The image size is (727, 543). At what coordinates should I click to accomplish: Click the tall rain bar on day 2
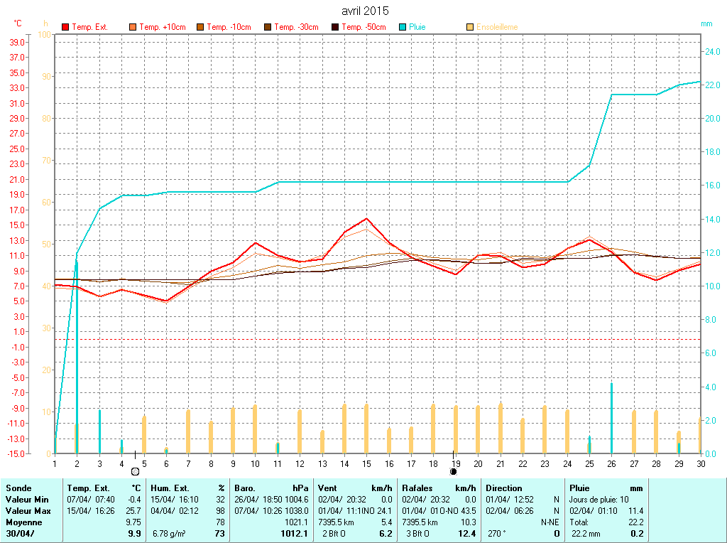point(77,355)
